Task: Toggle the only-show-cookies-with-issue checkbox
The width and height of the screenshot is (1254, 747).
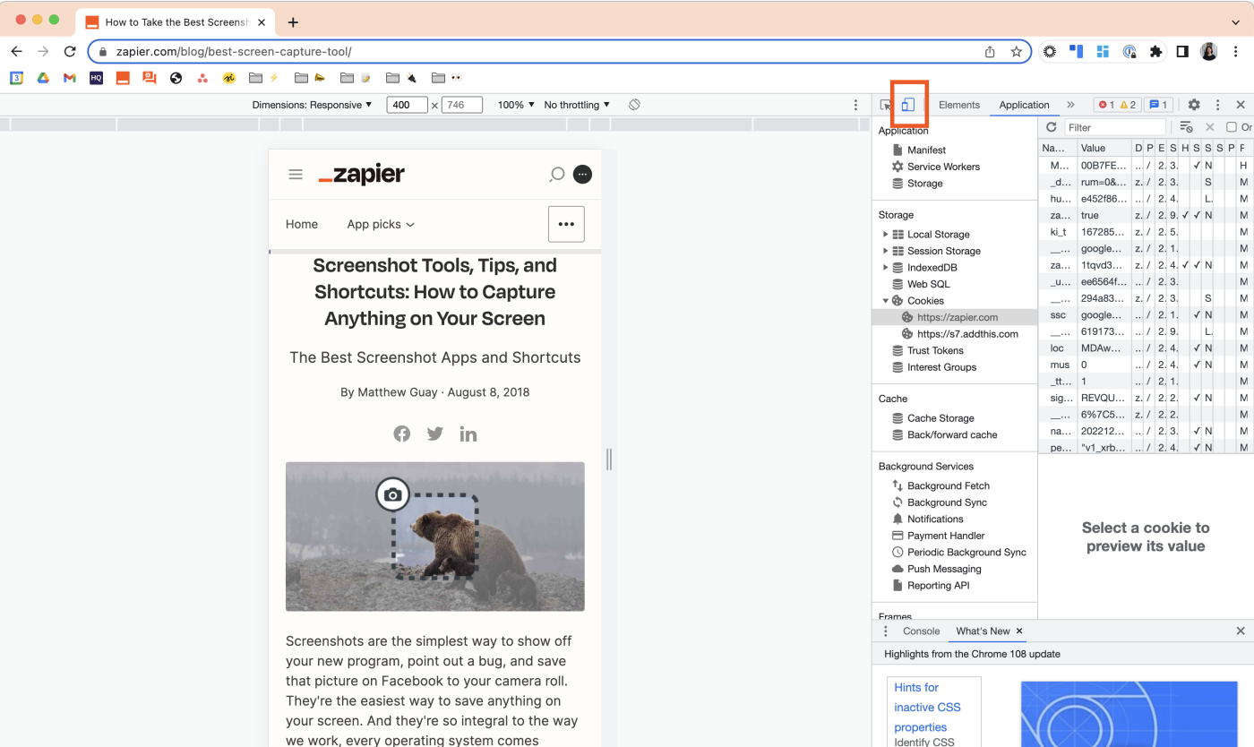Action: click(x=1232, y=127)
